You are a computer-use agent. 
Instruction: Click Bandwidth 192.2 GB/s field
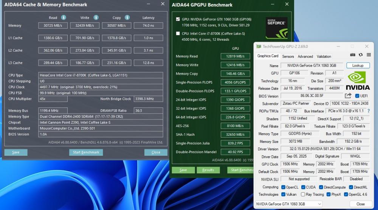tap(353, 141)
